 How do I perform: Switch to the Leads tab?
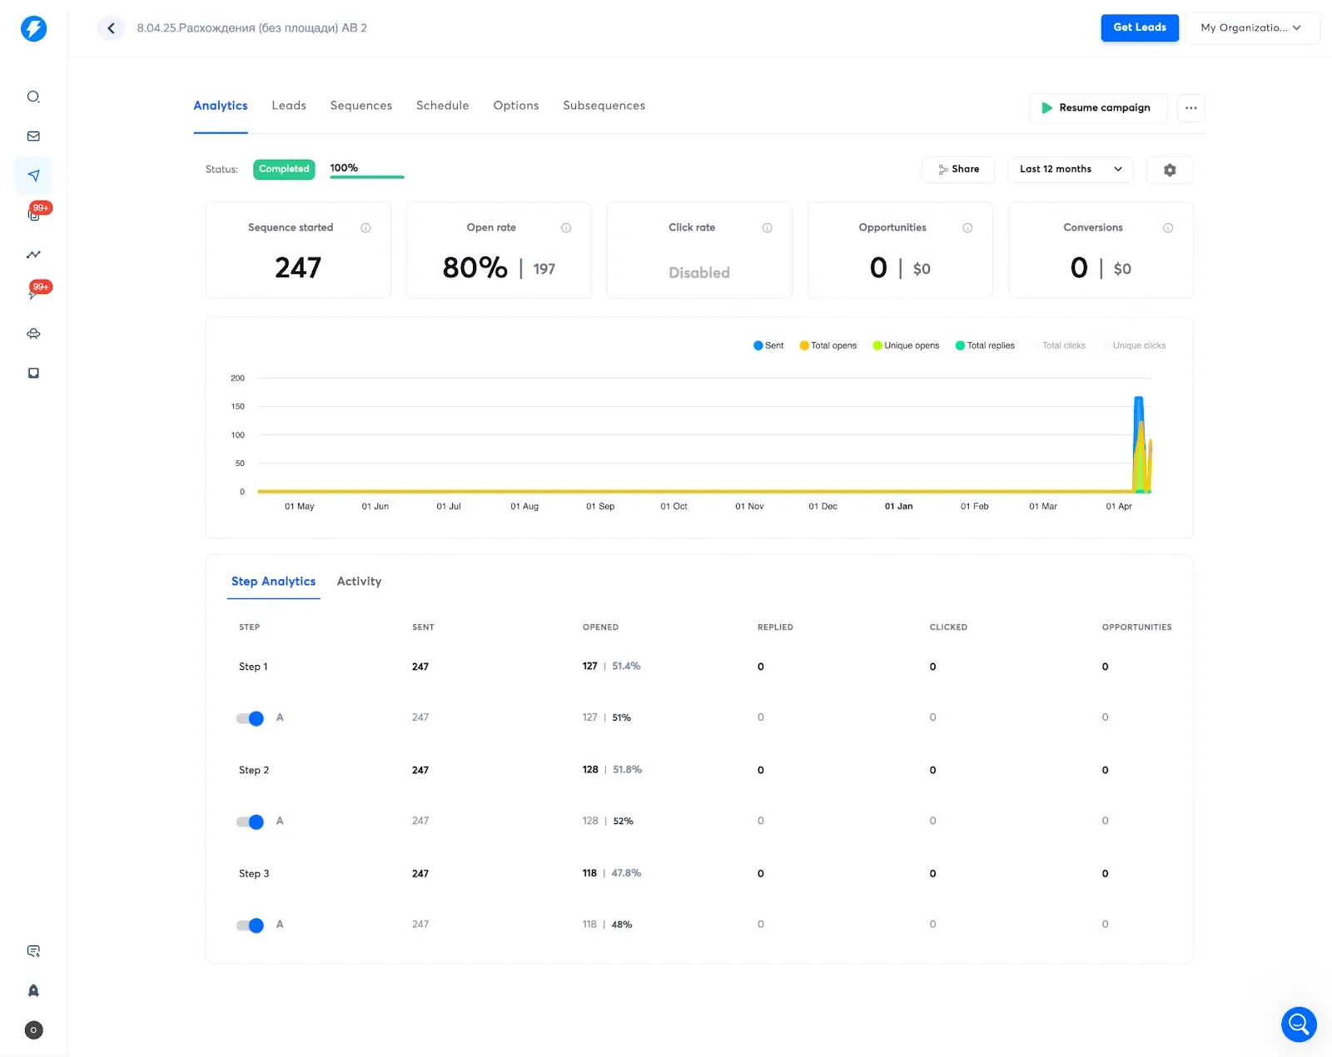coord(289,106)
